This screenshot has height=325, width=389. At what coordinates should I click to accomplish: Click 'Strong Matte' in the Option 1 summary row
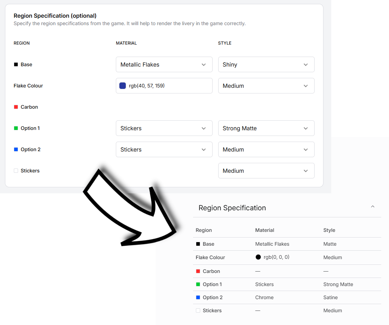(338, 284)
